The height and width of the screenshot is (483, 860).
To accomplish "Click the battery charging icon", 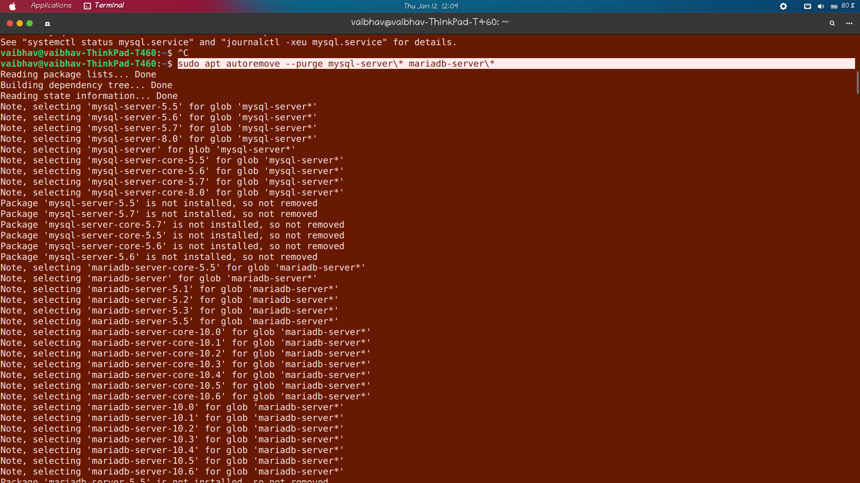I will click(x=834, y=6).
